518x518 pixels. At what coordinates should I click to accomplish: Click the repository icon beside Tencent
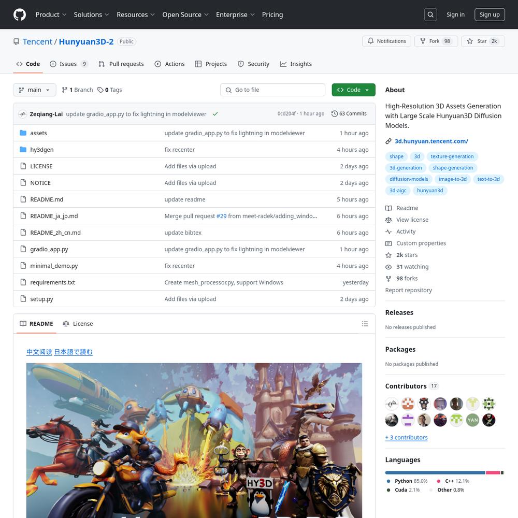click(x=16, y=41)
